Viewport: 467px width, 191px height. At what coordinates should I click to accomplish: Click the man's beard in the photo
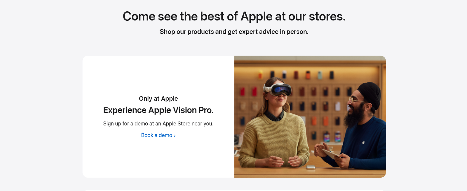(354, 117)
